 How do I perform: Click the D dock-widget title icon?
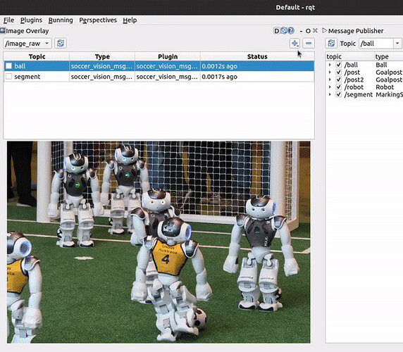pos(276,31)
